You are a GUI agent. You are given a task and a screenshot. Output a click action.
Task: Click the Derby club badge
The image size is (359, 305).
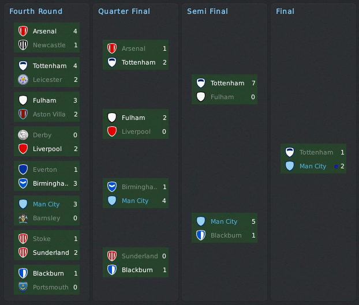(x=23, y=135)
